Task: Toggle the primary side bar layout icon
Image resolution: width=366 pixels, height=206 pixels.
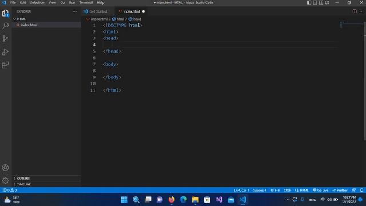Action: click(309, 2)
